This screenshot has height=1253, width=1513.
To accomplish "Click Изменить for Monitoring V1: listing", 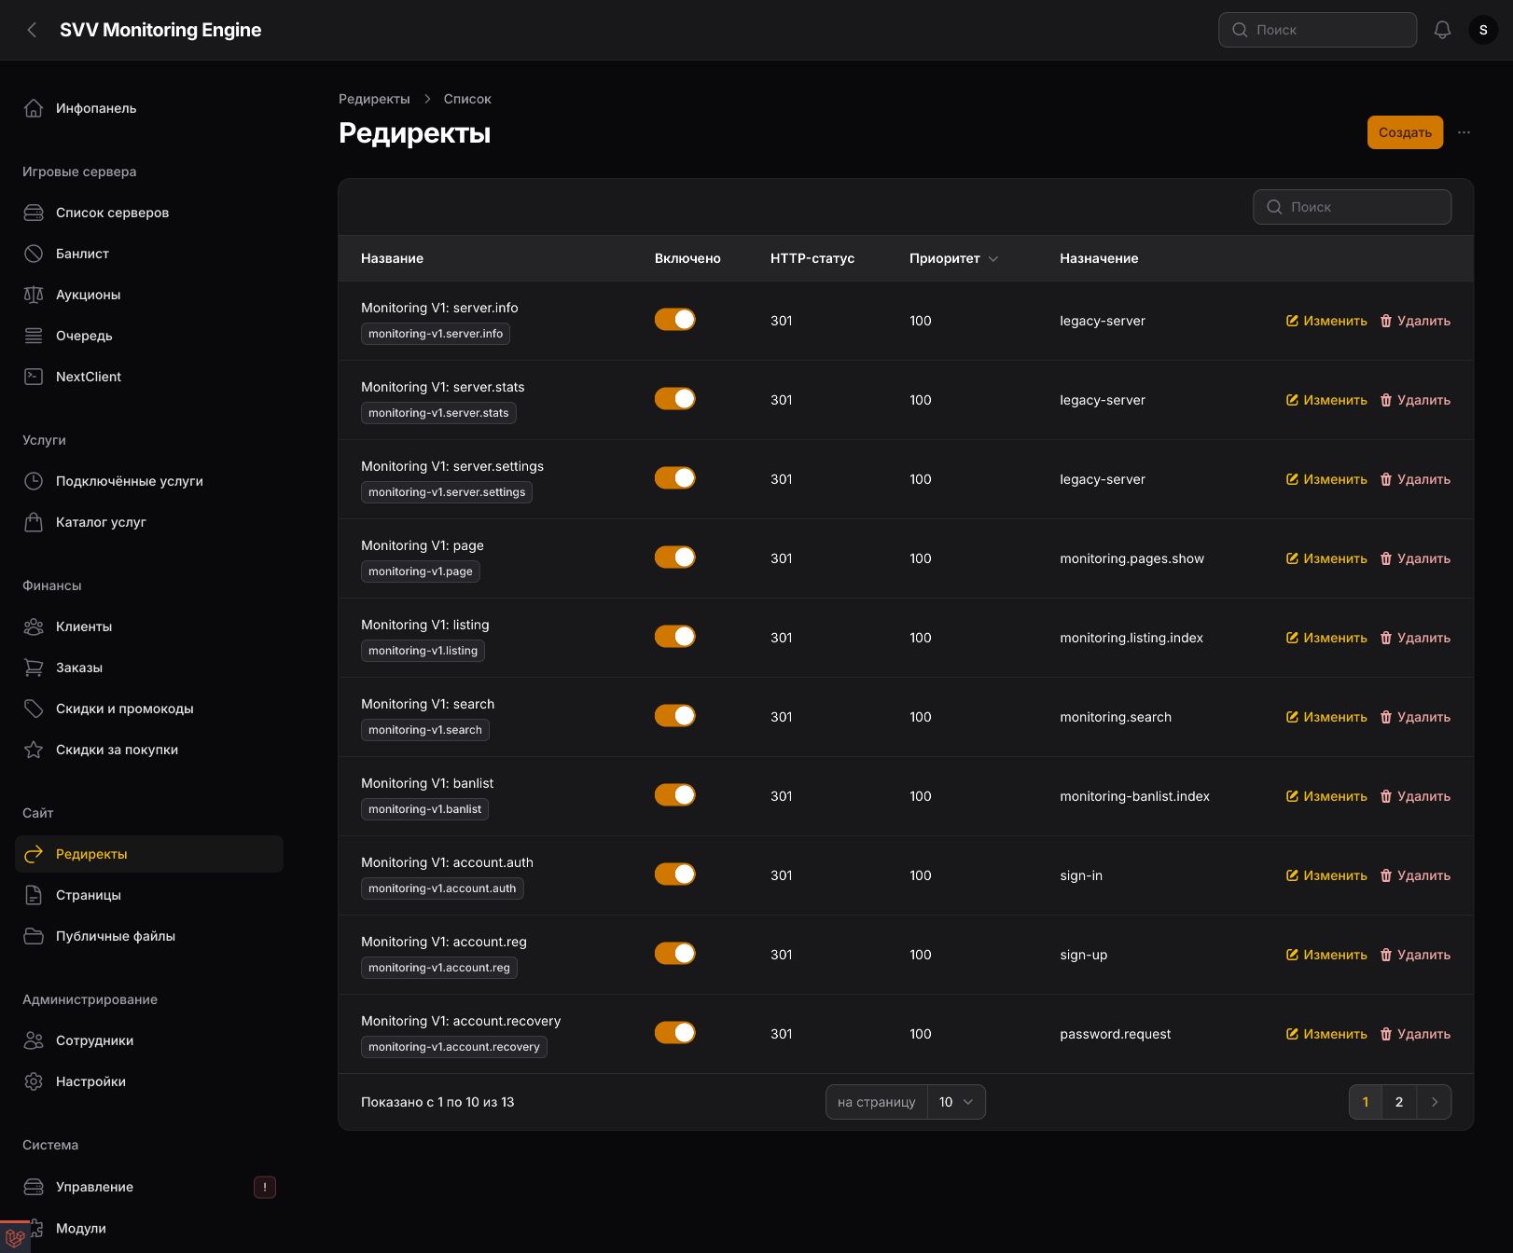I will pyautogui.click(x=1326, y=638).
